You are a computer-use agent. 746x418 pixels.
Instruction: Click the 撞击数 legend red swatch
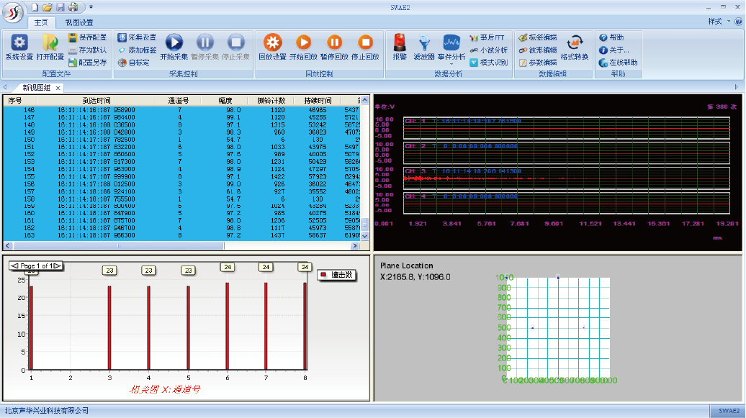point(323,275)
